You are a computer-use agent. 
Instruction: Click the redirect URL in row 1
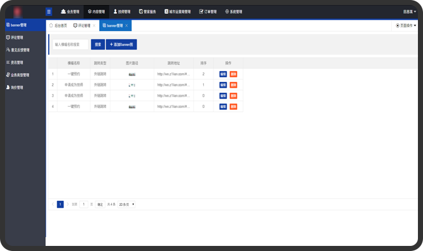point(173,74)
